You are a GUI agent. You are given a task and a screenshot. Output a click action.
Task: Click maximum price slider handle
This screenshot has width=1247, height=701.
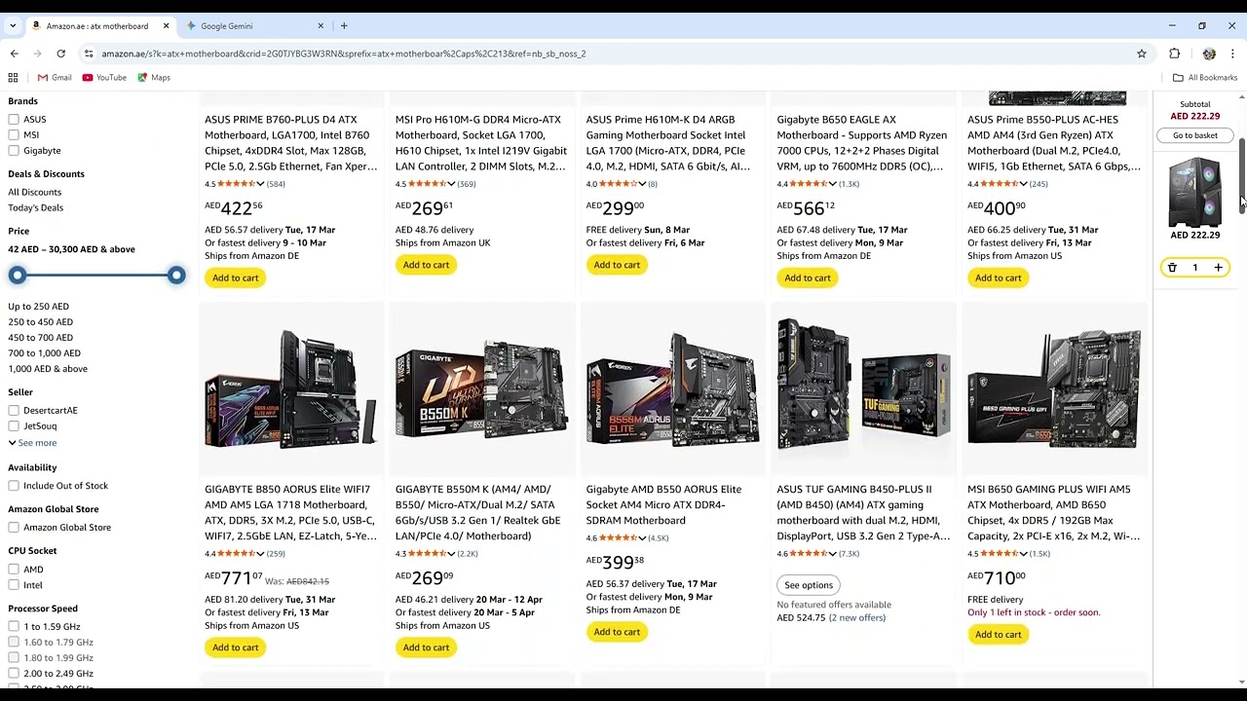[x=176, y=276]
